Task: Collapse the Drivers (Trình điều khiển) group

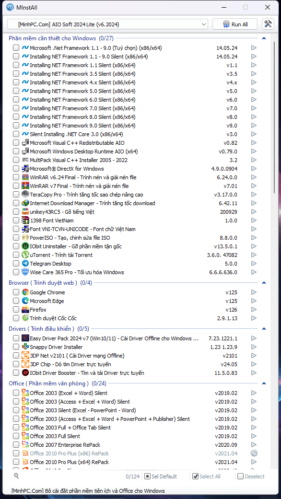Action: (264, 329)
